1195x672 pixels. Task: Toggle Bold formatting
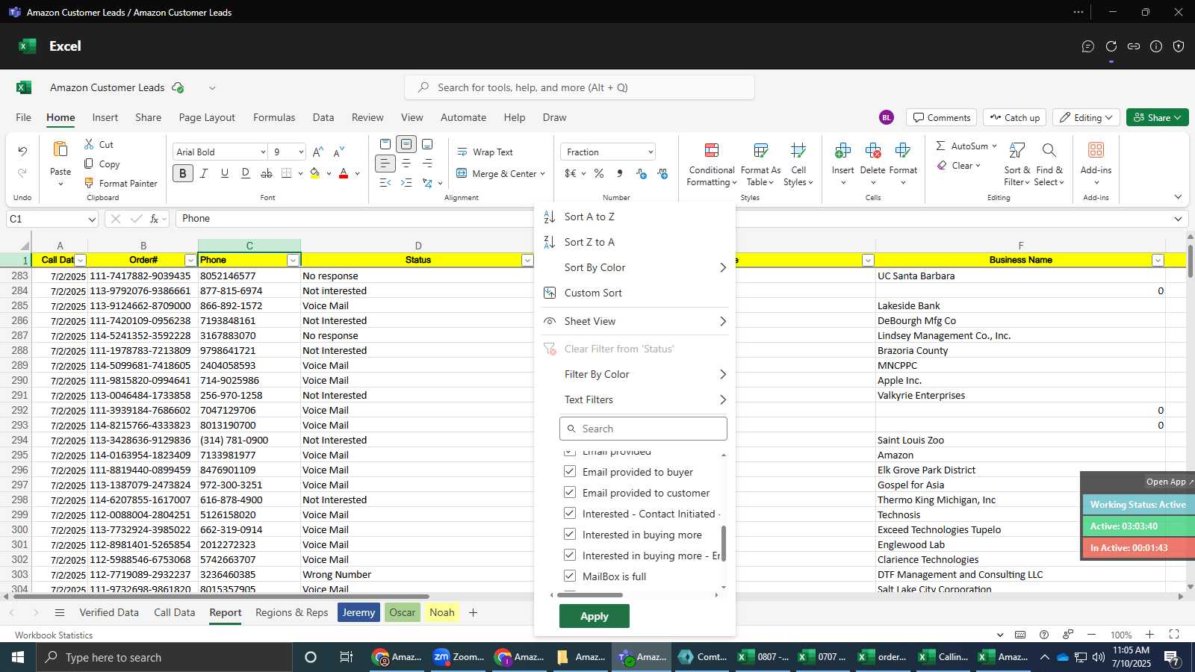182,173
